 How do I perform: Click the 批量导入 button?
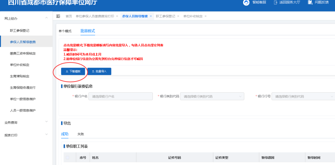pyautogui.click(x=99, y=71)
